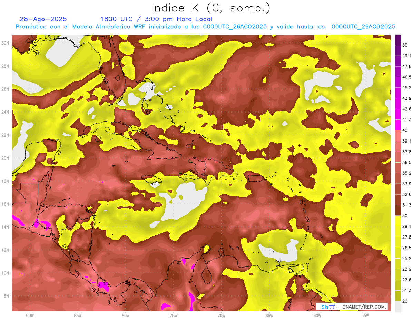Click the 60W longitude label
Viewport: 414px width, 320px height.
click(317, 316)
